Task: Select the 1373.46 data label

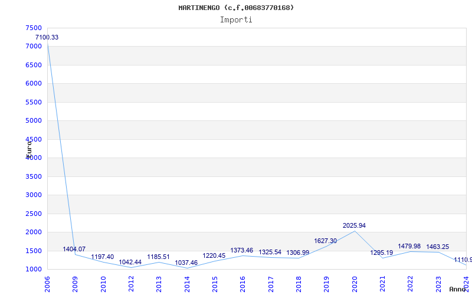Action: coord(242,250)
